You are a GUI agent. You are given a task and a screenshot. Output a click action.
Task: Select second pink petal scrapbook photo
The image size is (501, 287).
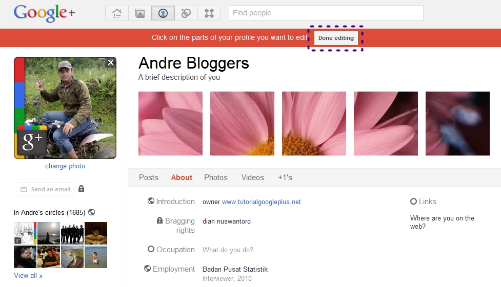(242, 123)
